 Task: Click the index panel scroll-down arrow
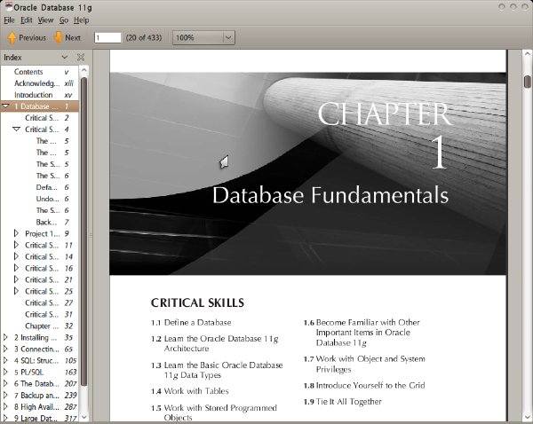click(x=84, y=417)
